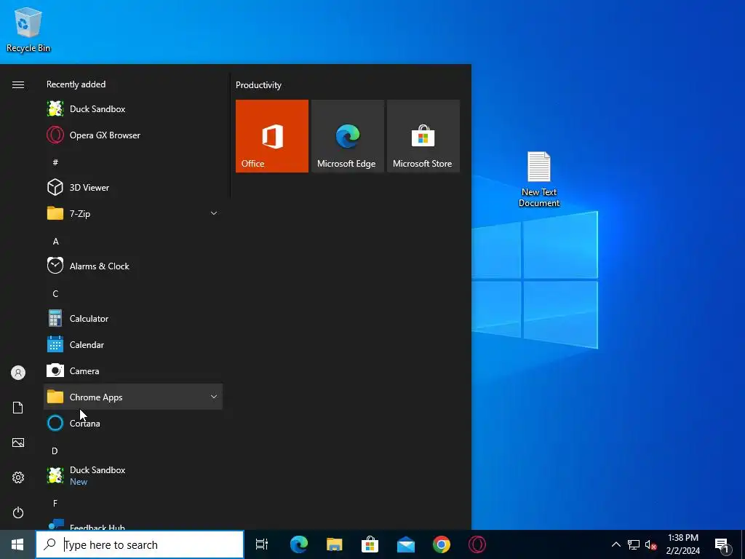Open Pictures from Start sidebar

click(x=18, y=443)
